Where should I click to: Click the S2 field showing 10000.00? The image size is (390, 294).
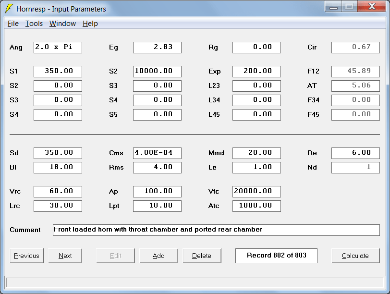(x=157, y=72)
